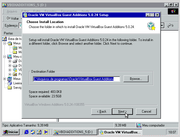Switch to VBOXADDITIONS_5 (D:) taskbar button
This screenshot has height=137, width=180.
pos(75,132)
